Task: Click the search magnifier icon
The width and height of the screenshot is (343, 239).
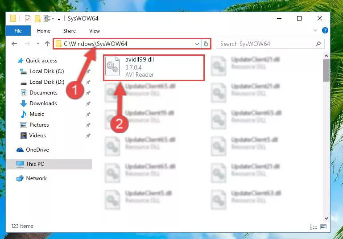Action: pos(318,44)
